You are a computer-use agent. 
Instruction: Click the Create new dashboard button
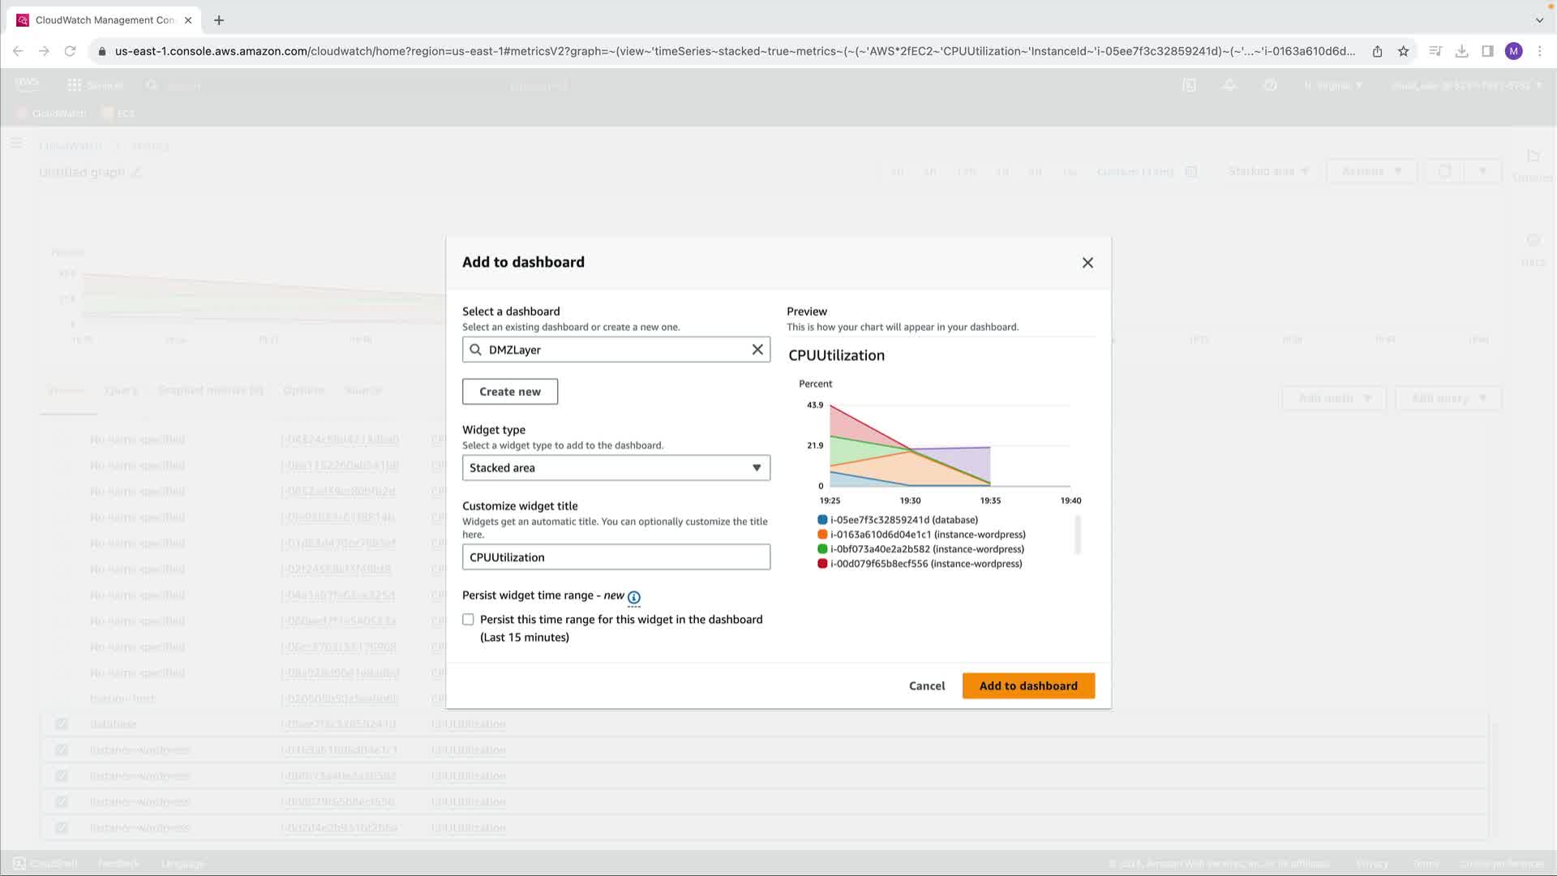[509, 392]
